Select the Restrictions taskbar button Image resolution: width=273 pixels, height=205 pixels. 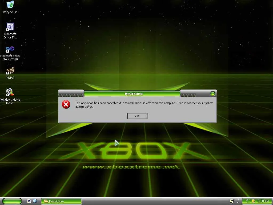pyautogui.click(x=61, y=201)
